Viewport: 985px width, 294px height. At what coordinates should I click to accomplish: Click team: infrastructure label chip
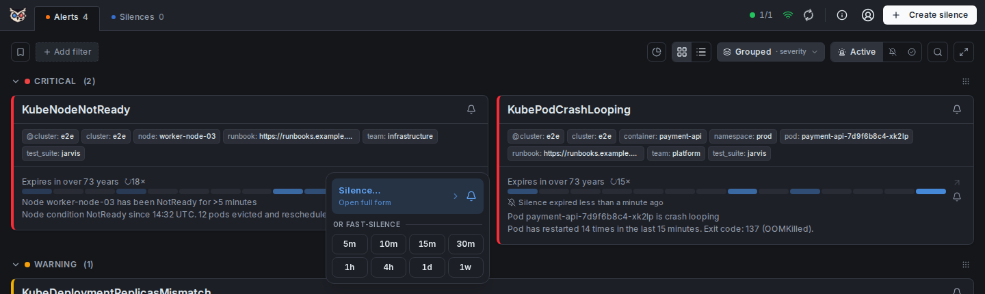[400, 136]
